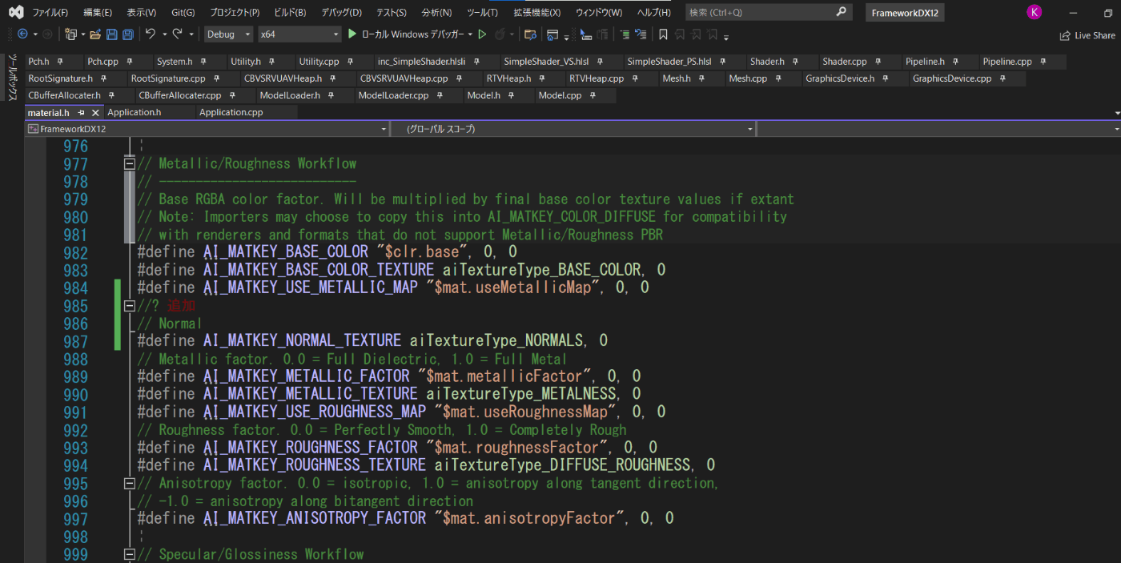Open the ツールボックス side panel tab

12,78
